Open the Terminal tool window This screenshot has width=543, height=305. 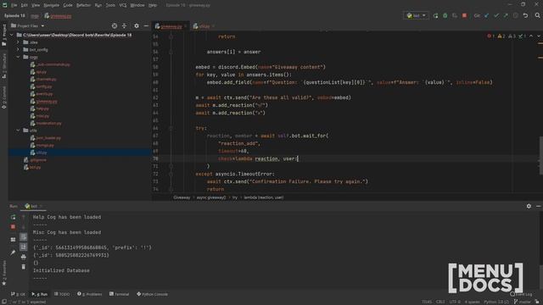pos(119,294)
